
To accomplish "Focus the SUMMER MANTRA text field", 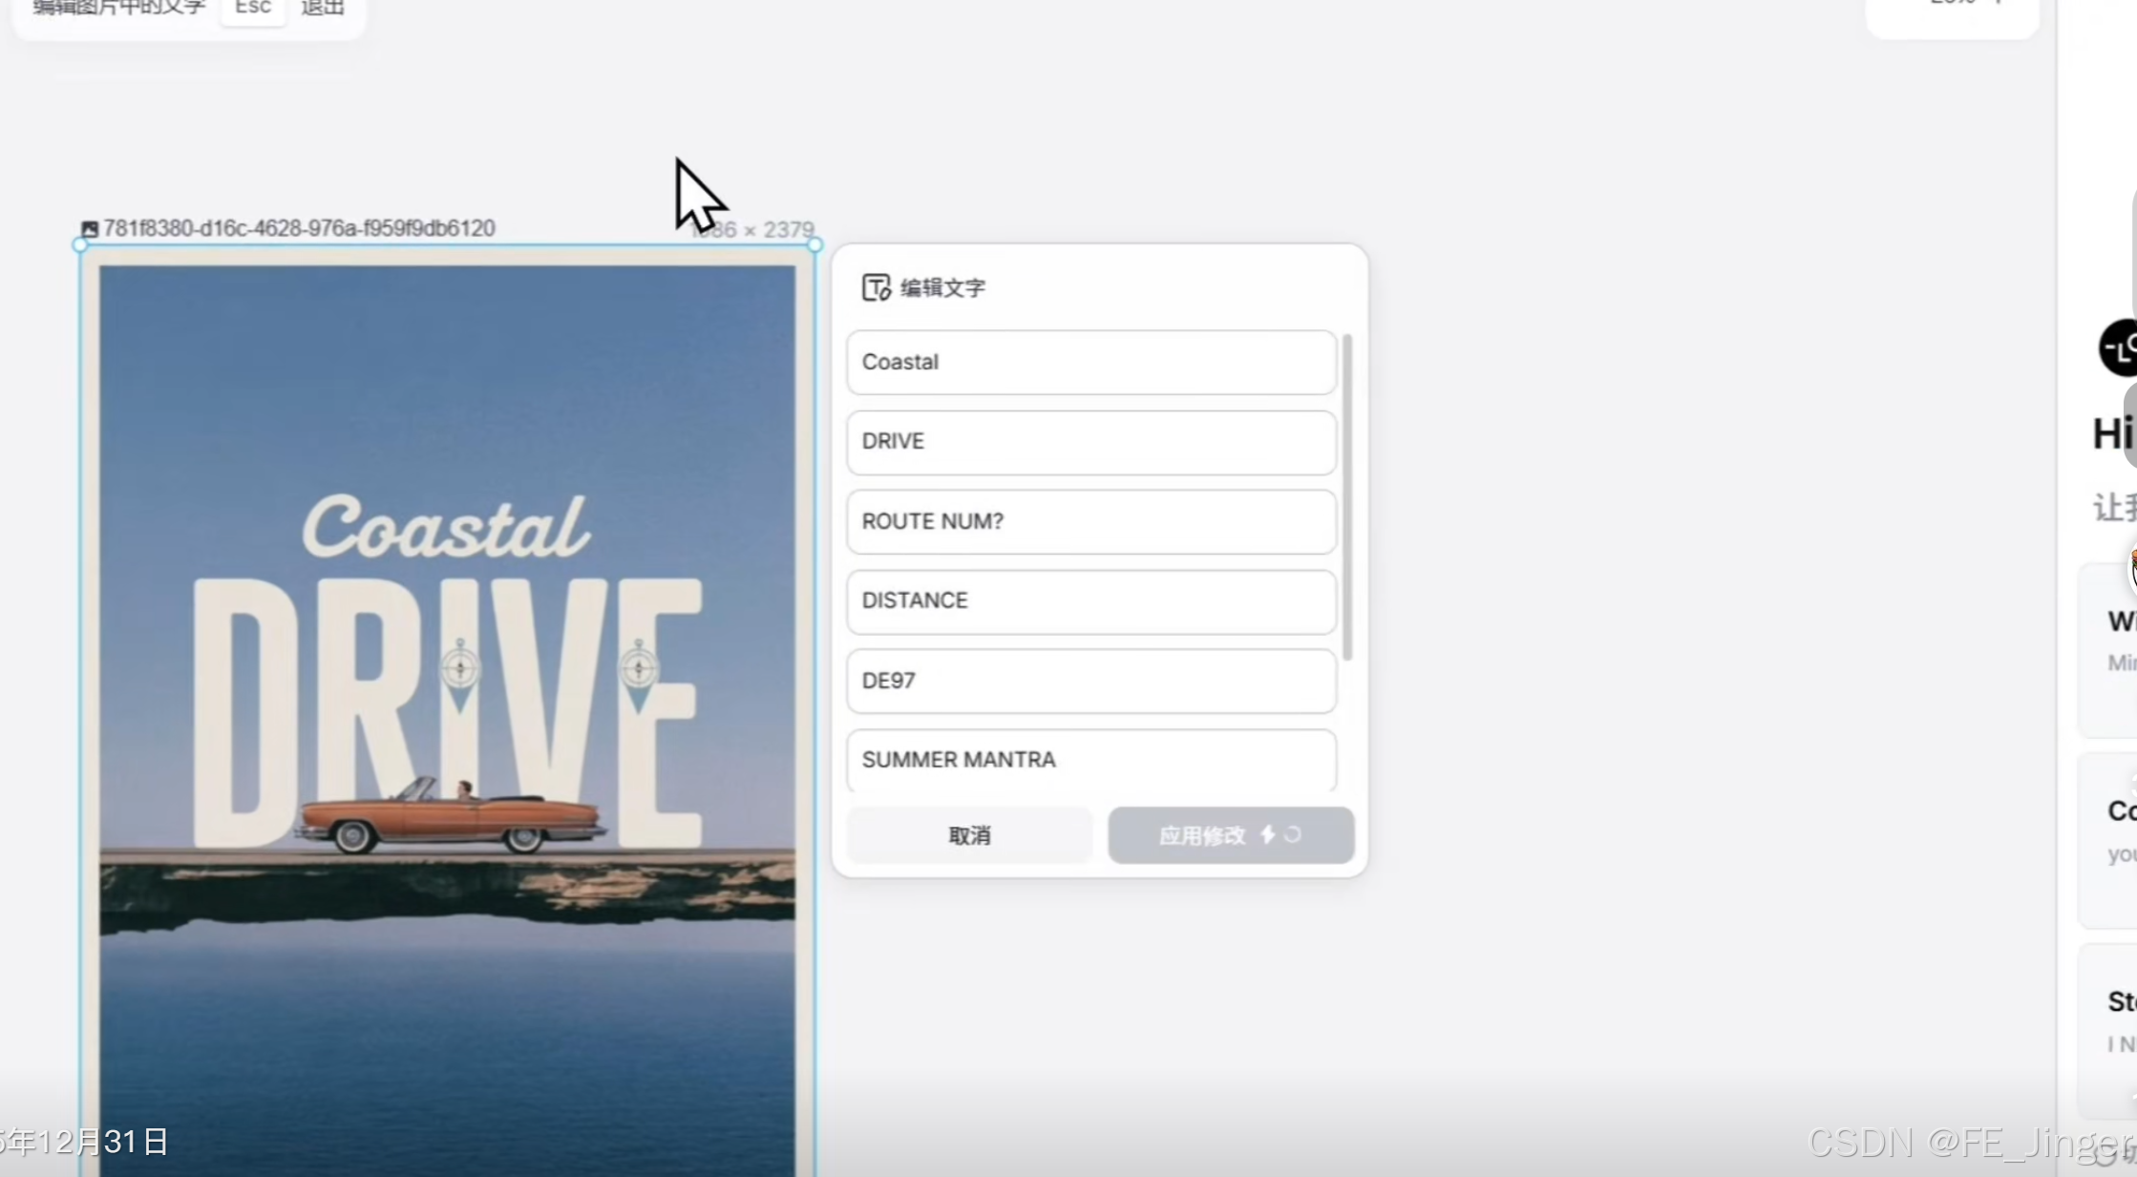I will [1090, 760].
